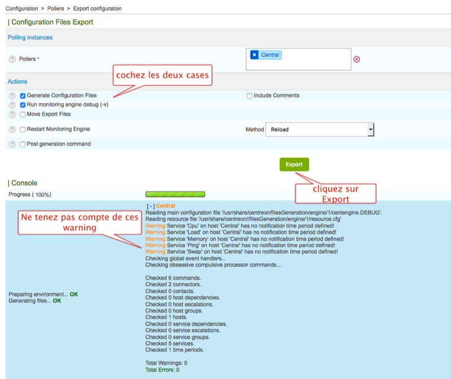Click help icon for Generate Configuration Files
Screen dimensions: 451x379
pyautogui.click(x=12, y=96)
